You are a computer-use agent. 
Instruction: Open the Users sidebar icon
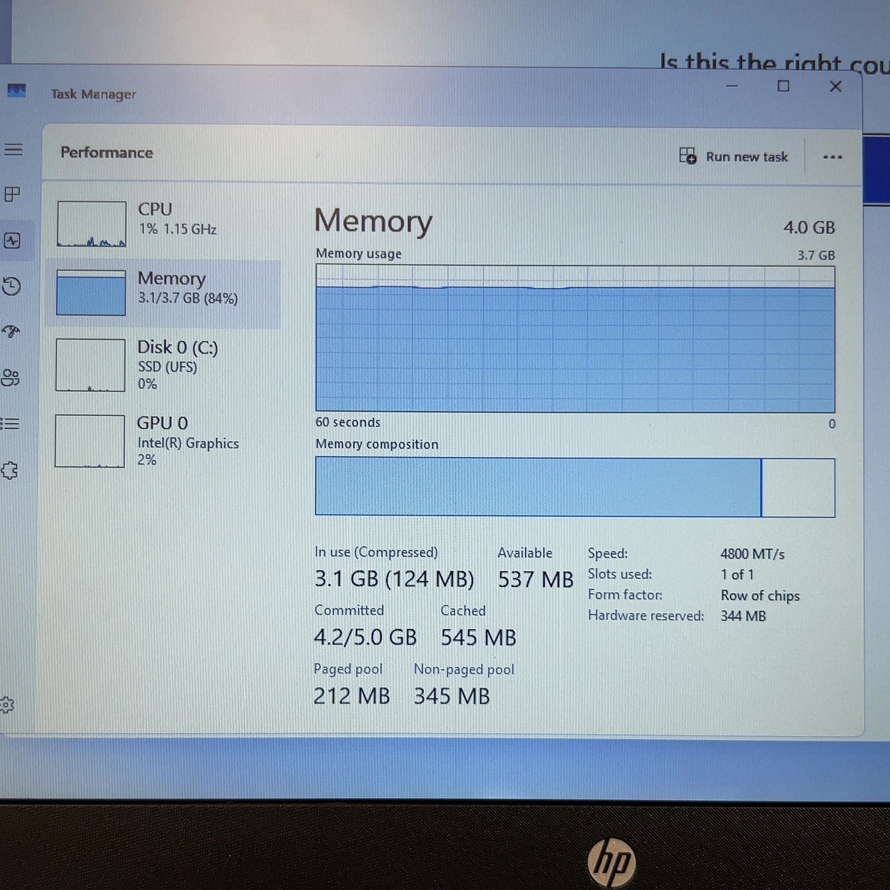[10, 378]
